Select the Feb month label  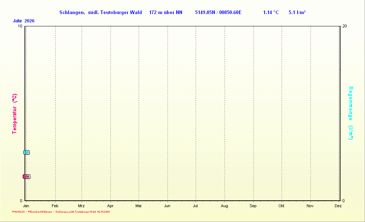tap(55, 206)
